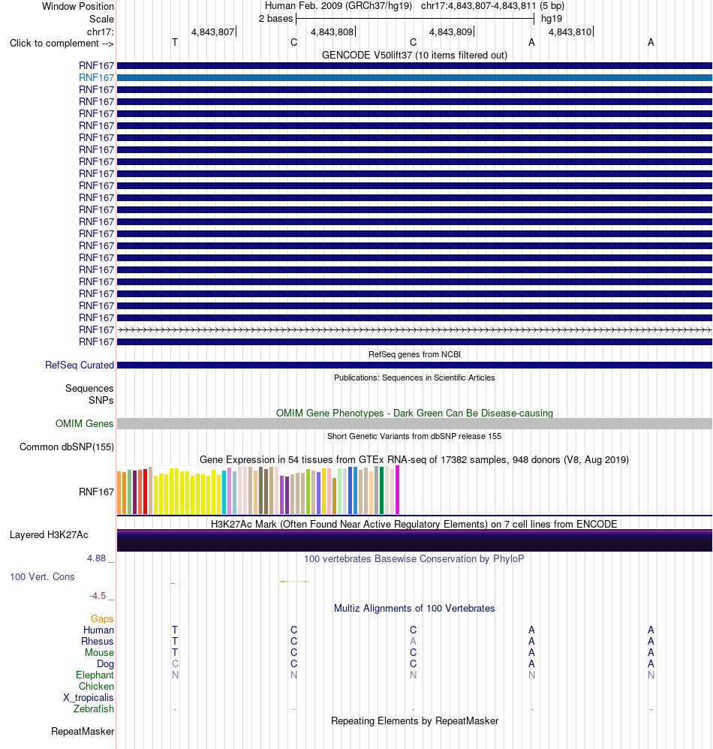
Task: Click the 'Zebrafish' species label
Action: pyautogui.click(x=94, y=709)
